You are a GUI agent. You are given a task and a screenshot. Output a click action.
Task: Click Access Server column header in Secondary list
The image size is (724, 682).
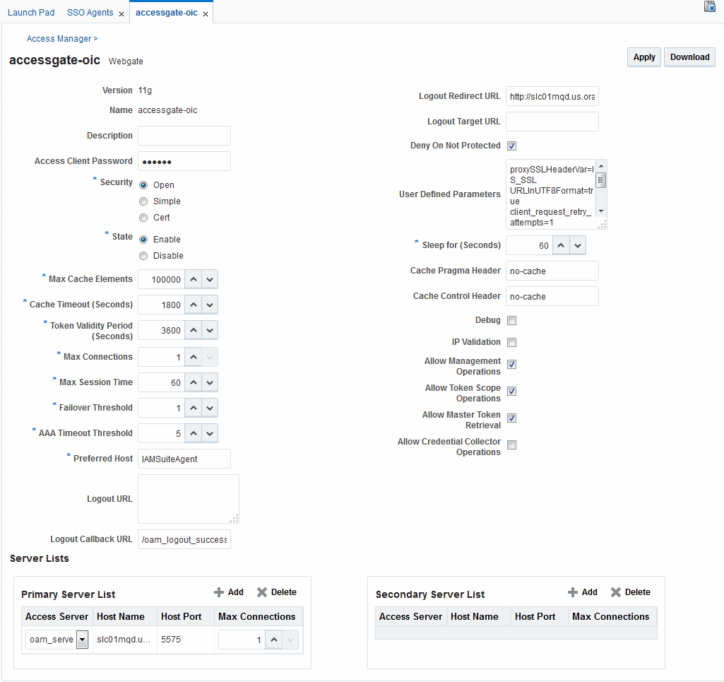[410, 617]
